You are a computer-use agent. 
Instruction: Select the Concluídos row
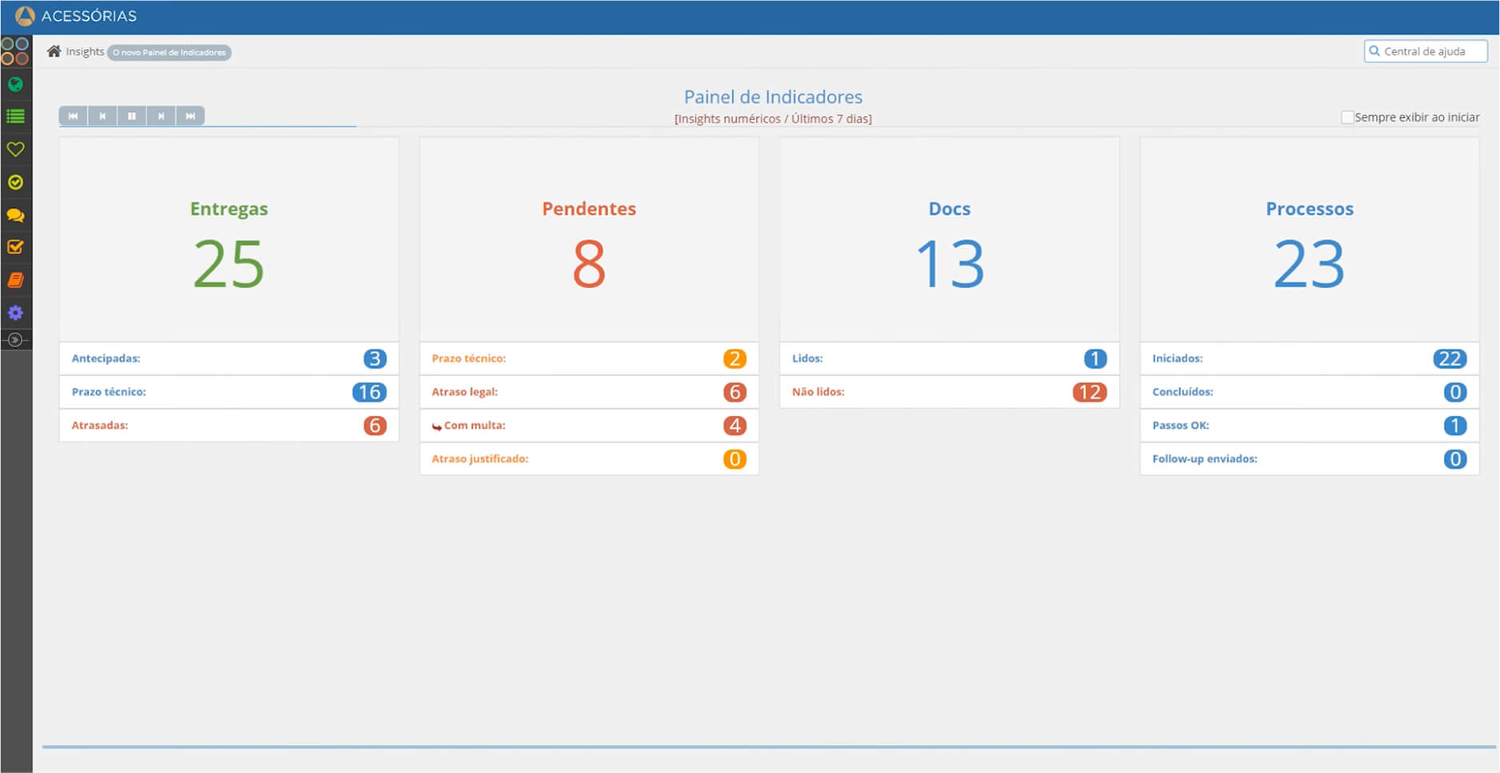click(1310, 392)
